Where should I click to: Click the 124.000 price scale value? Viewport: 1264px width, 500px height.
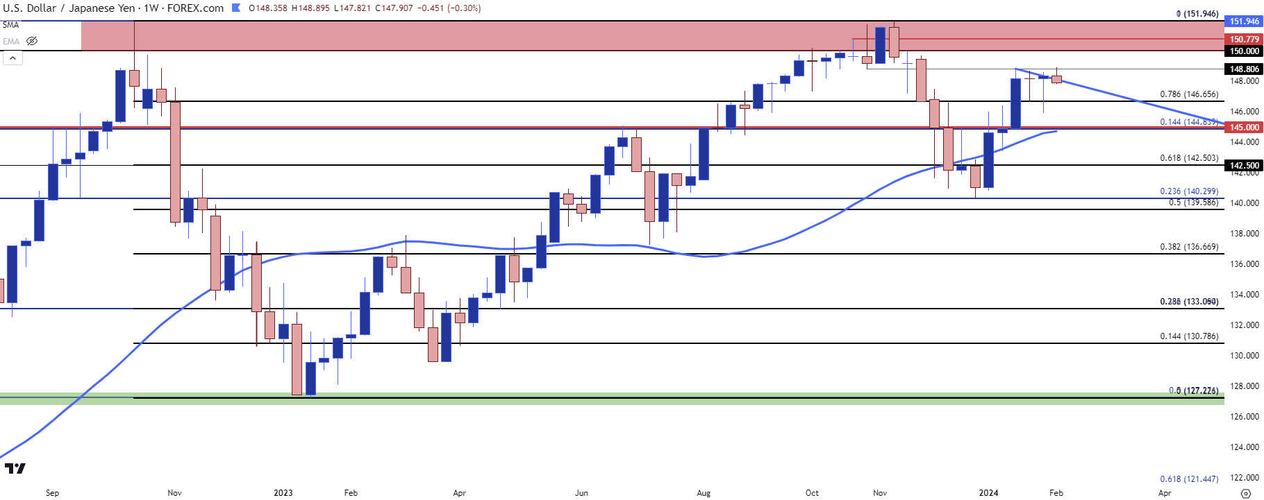coord(1245,447)
